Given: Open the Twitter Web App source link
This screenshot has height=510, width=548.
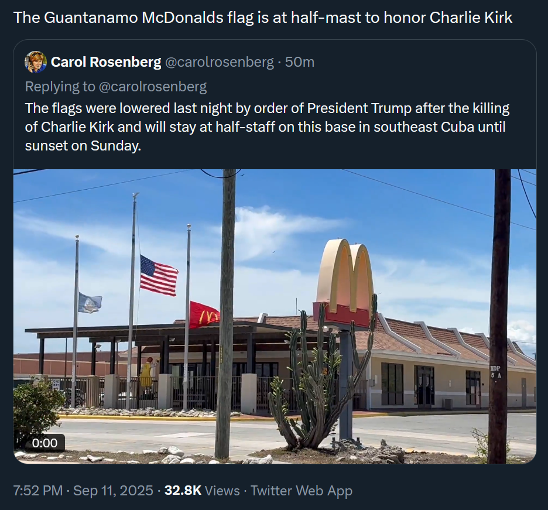Looking at the screenshot, I should [x=302, y=491].
